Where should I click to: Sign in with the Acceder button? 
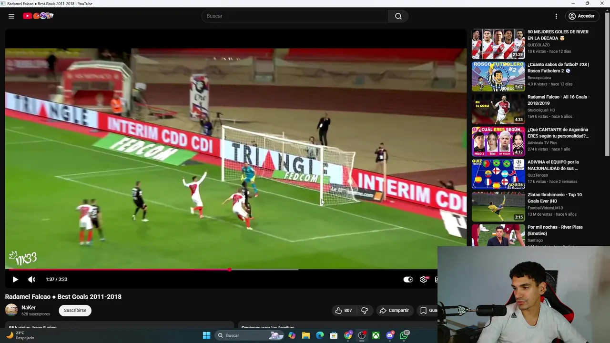(x=581, y=16)
